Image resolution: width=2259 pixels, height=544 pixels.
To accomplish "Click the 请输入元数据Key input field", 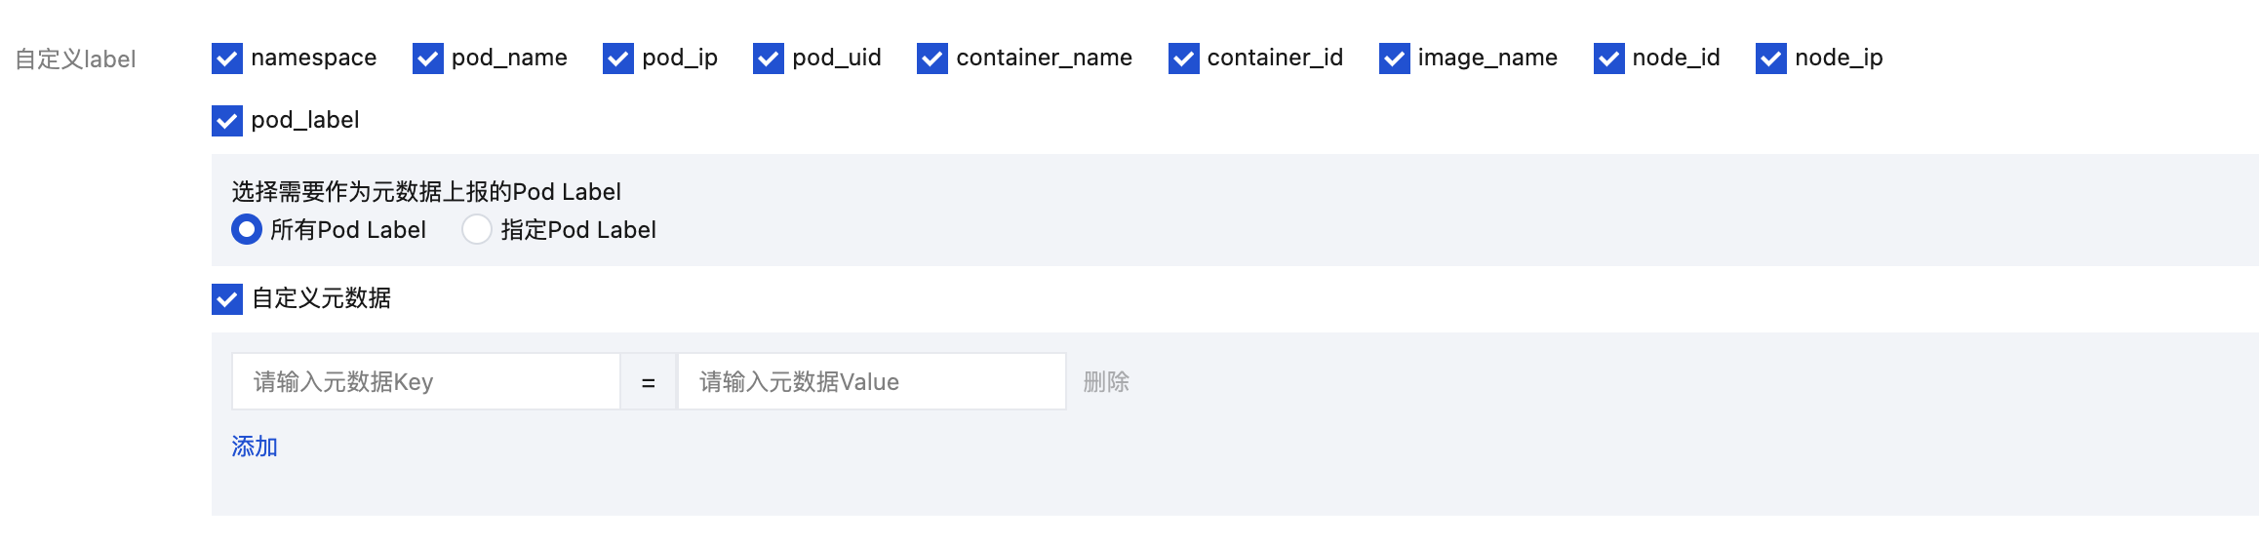I will click(x=425, y=381).
